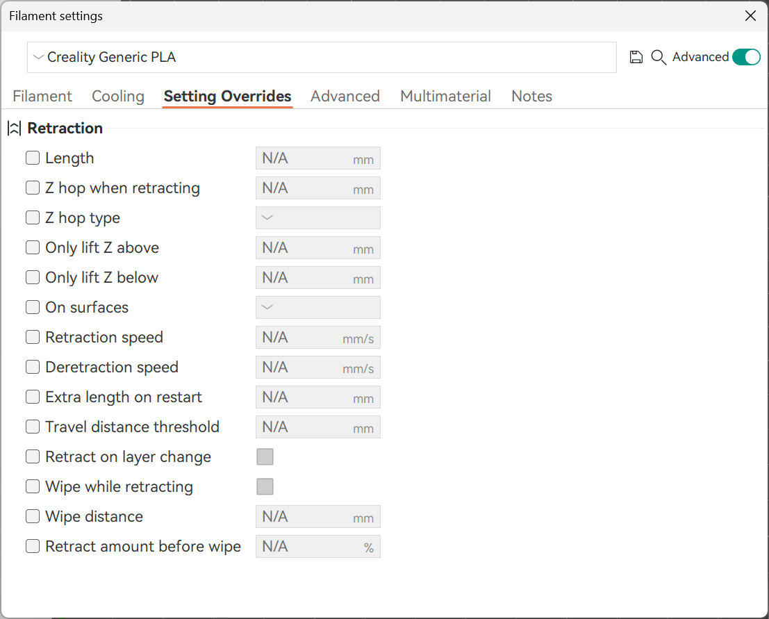The width and height of the screenshot is (769, 619).
Task: Check Retract amount before wipe override
Action: click(x=33, y=547)
